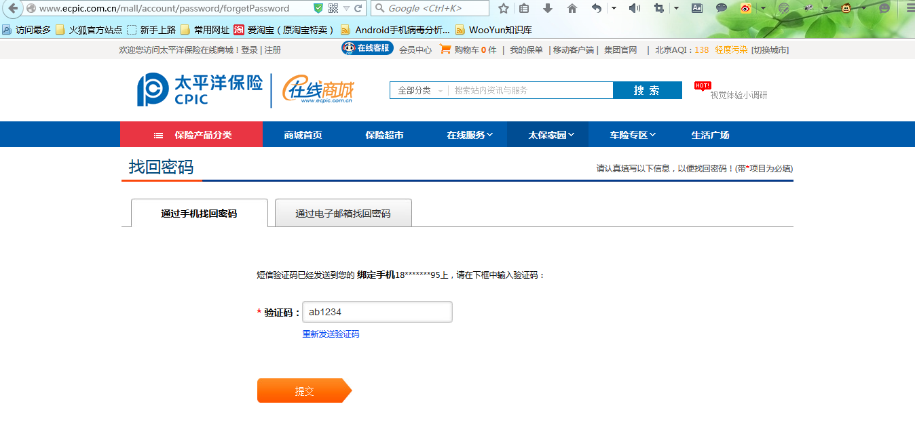Screen dimensions: 915x440
Task: Focus the site search input field
Action: pyautogui.click(x=531, y=91)
